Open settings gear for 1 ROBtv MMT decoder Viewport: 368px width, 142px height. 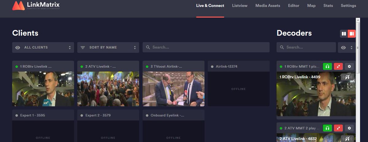[x=349, y=66]
